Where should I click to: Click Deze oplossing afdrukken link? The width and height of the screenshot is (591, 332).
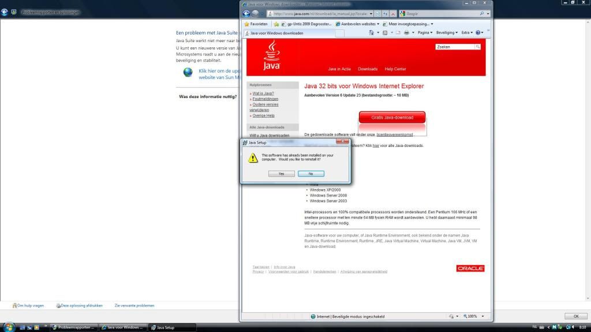coord(79,305)
